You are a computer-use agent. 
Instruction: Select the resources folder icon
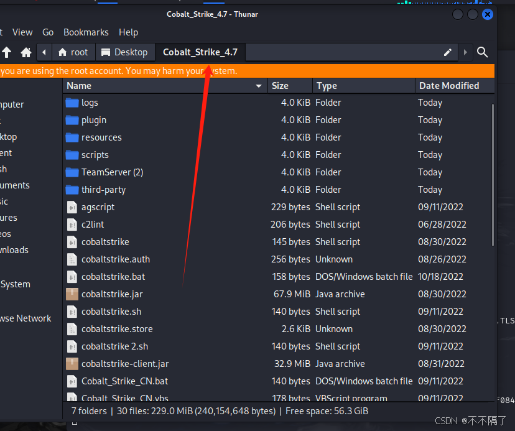pyautogui.click(x=72, y=137)
